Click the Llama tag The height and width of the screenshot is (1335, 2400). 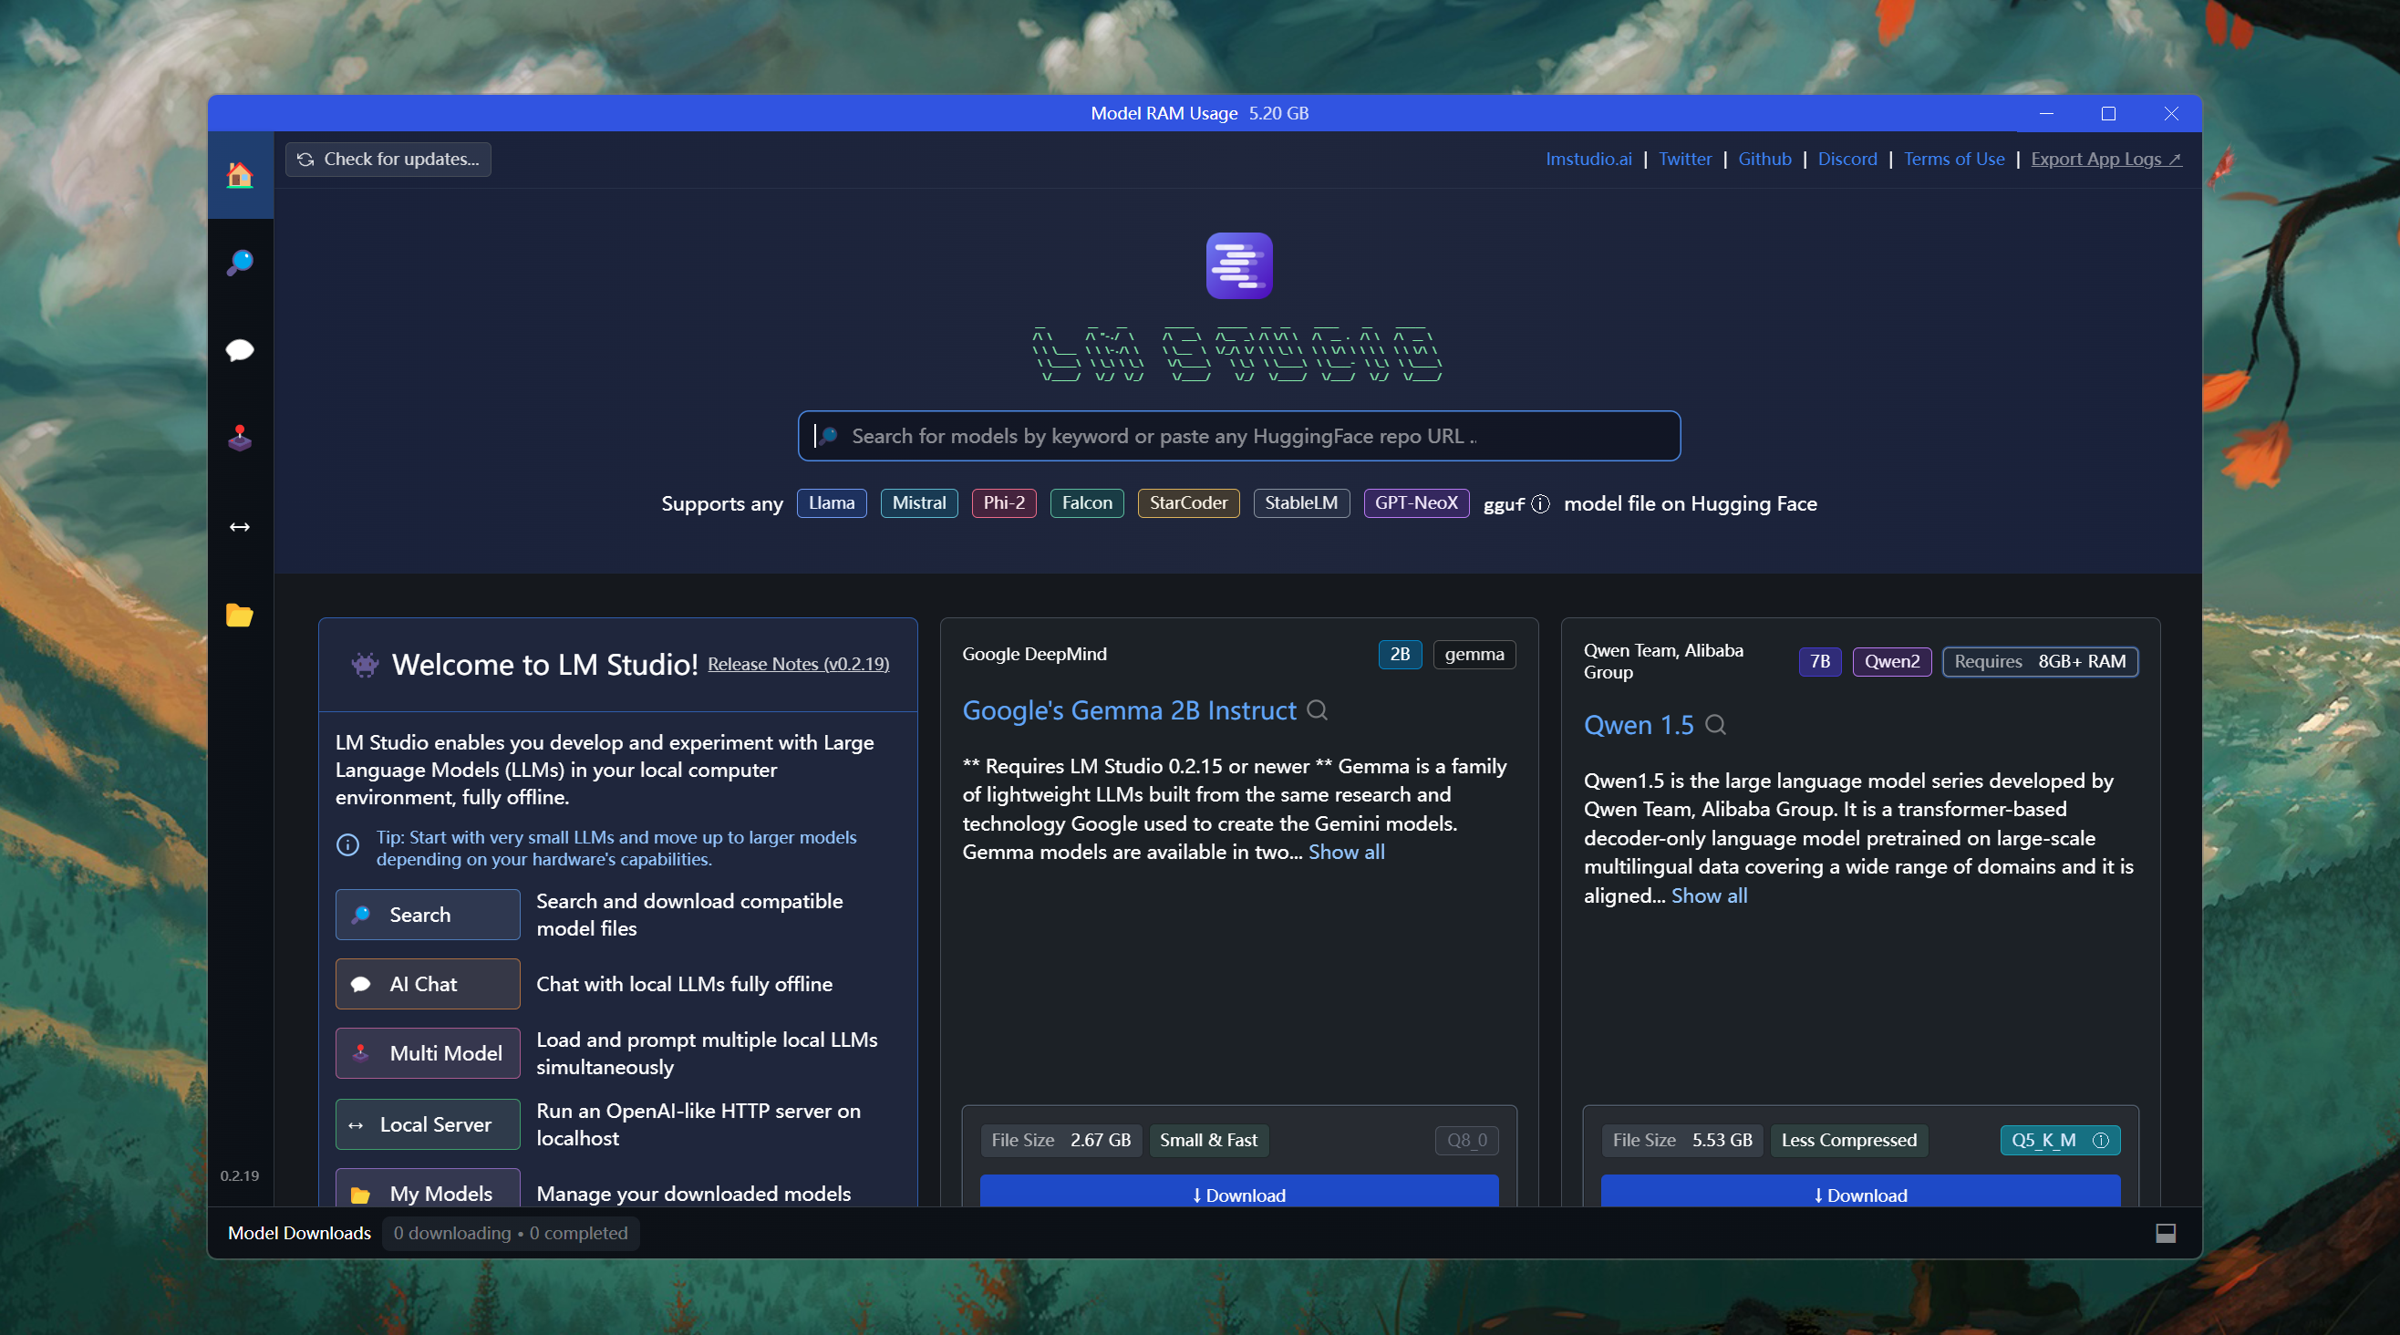[x=832, y=503]
